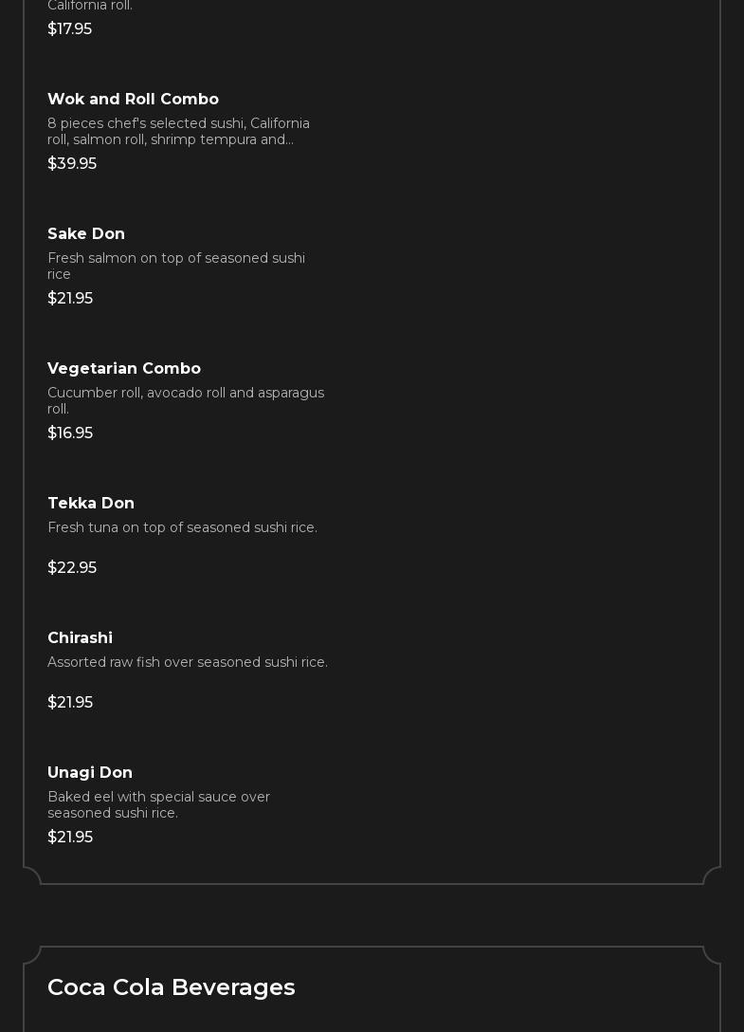Screen dimensions: 744x1032
Task: Select the Sake Don menu item title
Action: pos(86,234)
